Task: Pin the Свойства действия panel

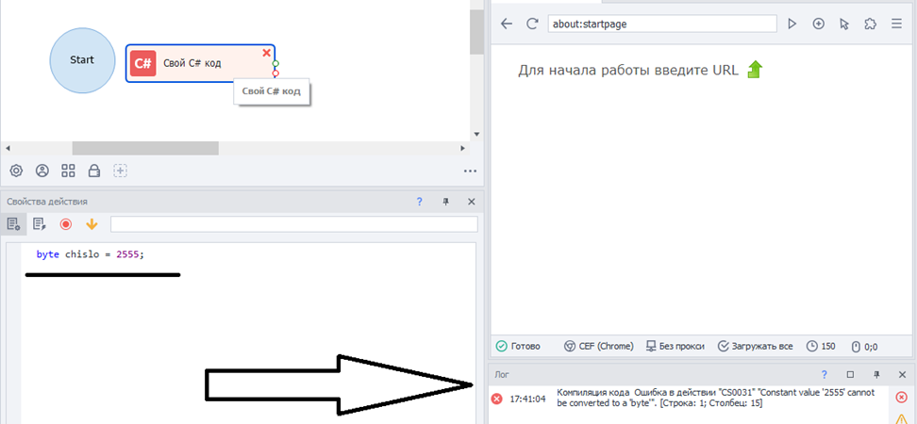Action: (445, 202)
